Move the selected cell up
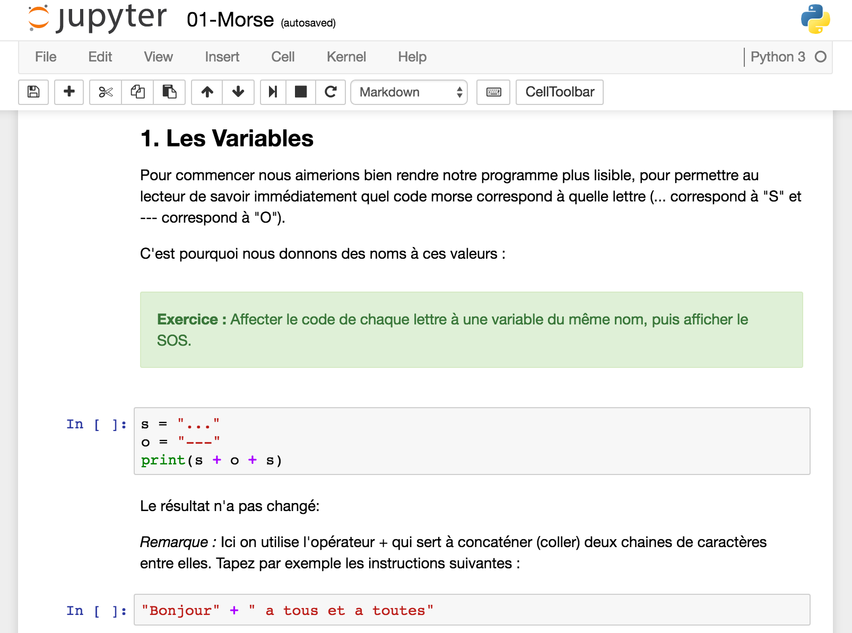Viewport: 852px width, 633px height. (206, 92)
